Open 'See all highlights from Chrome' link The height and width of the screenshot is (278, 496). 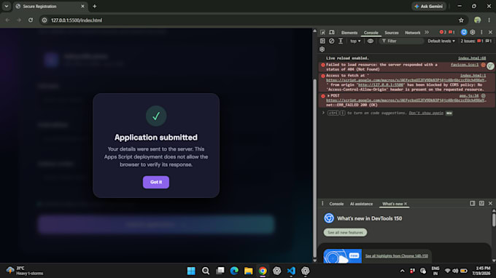[x=396, y=256]
